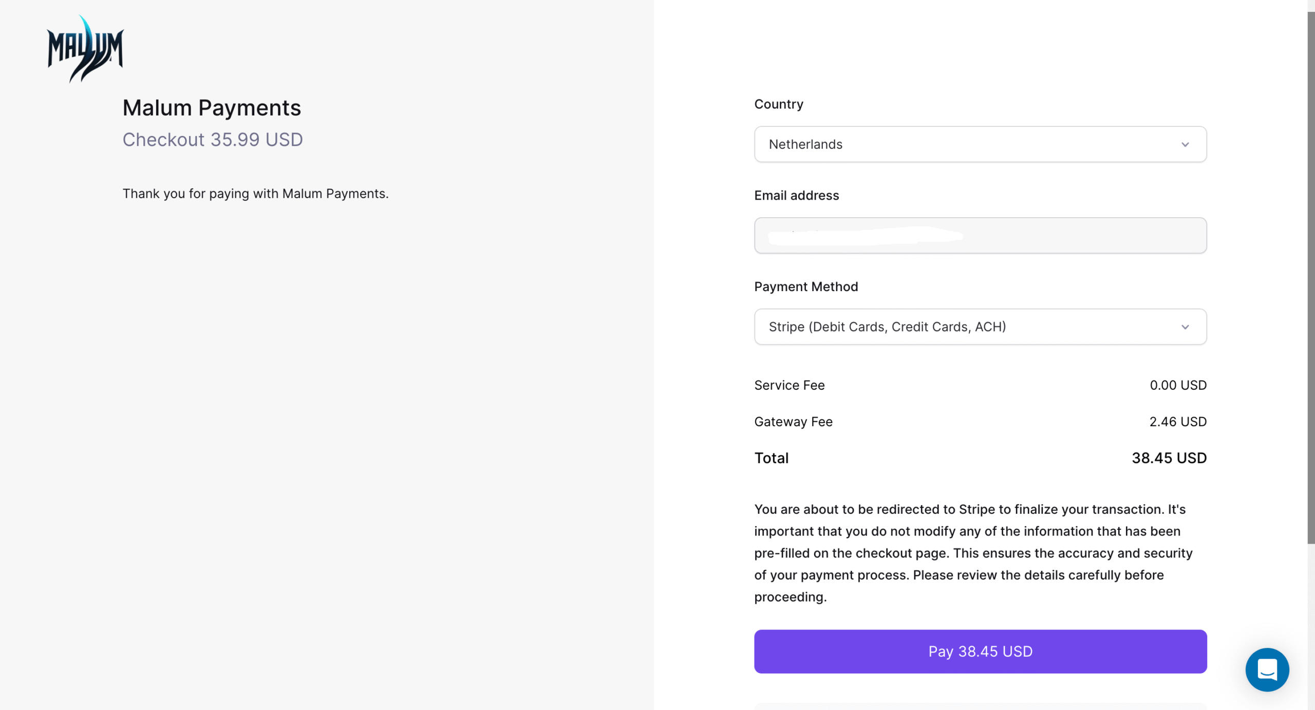Click the Service Fee 0.00 USD value
The image size is (1315, 710).
pyautogui.click(x=1178, y=385)
